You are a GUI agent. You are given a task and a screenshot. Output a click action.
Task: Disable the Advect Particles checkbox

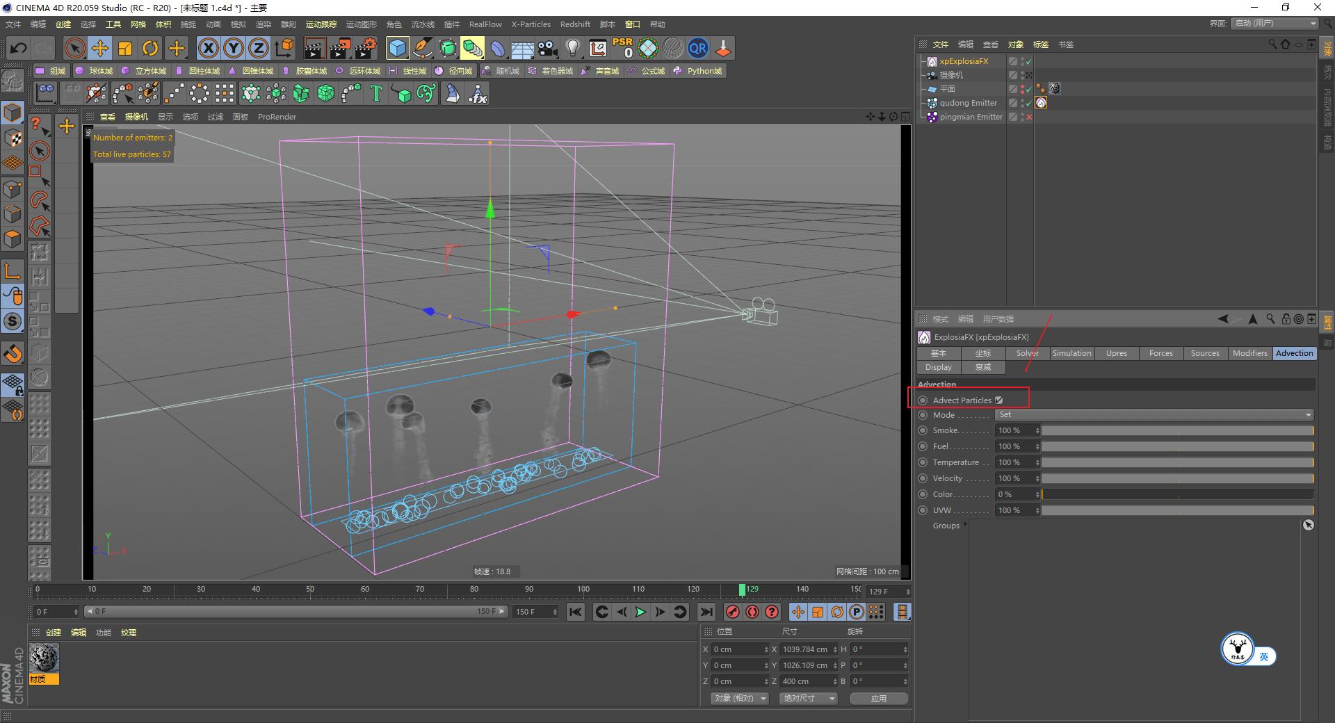coord(999,400)
